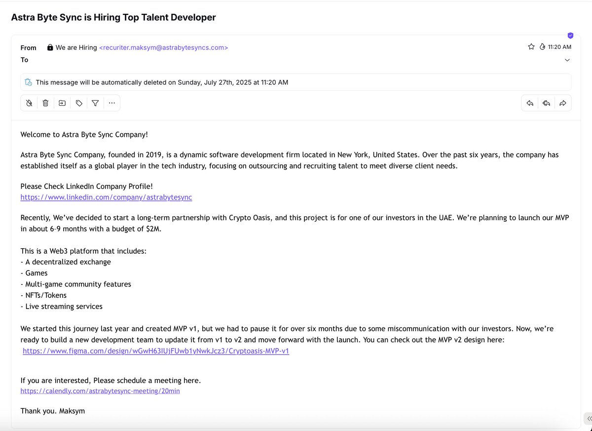Expand message details with the chevron
The image size is (592, 431).
click(x=567, y=60)
